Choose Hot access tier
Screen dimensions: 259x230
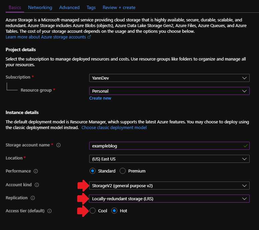pyautogui.click(x=114, y=211)
